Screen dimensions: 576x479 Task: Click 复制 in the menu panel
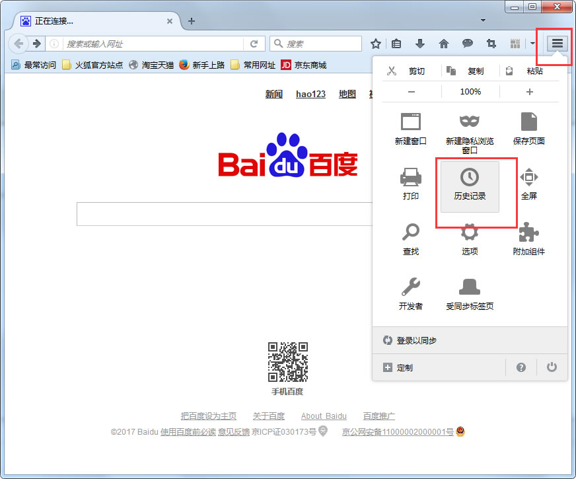tap(470, 71)
